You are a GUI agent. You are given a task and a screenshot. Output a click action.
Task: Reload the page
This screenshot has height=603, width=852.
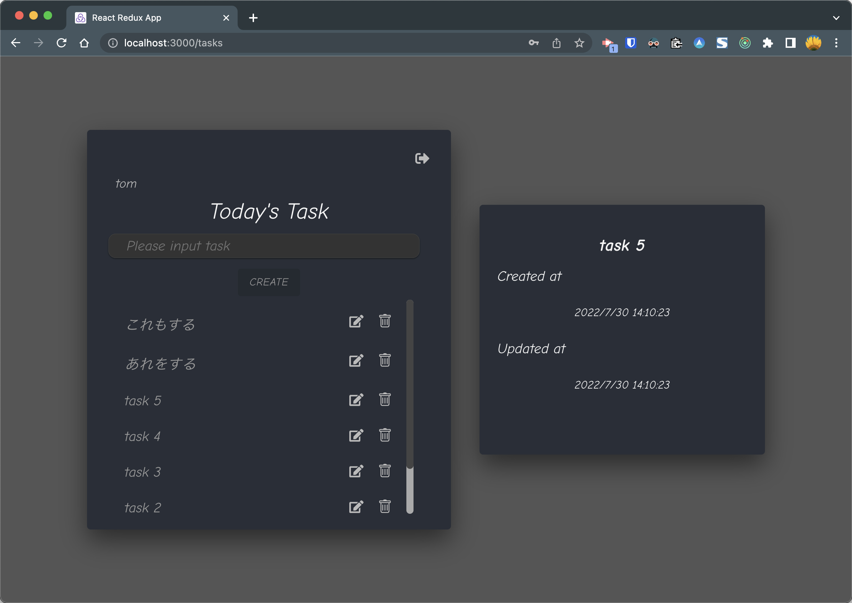coord(61,43)
